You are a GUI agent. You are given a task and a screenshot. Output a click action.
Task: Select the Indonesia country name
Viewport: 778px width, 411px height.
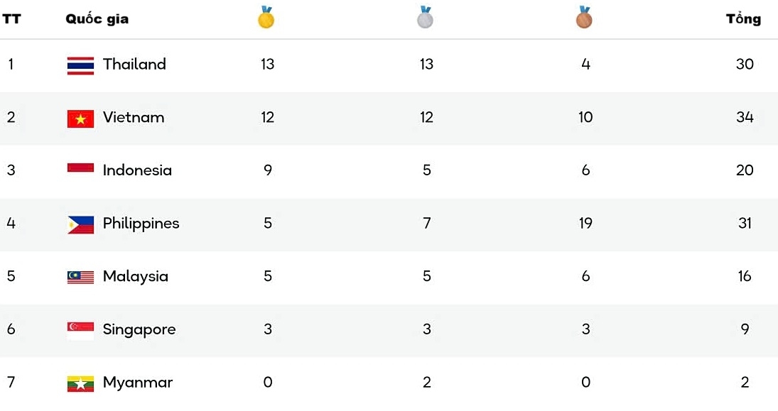point(137,170)
